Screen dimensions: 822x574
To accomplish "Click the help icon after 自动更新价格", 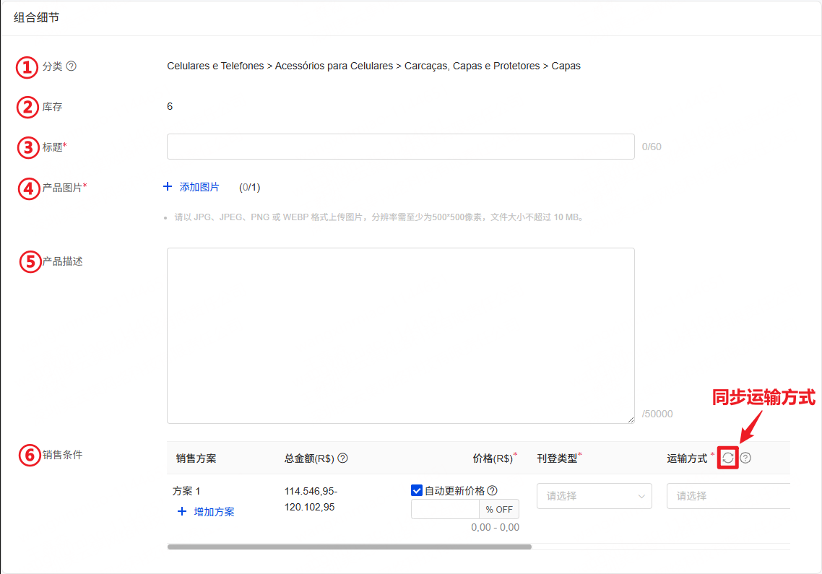I will [x=493, y=491].
